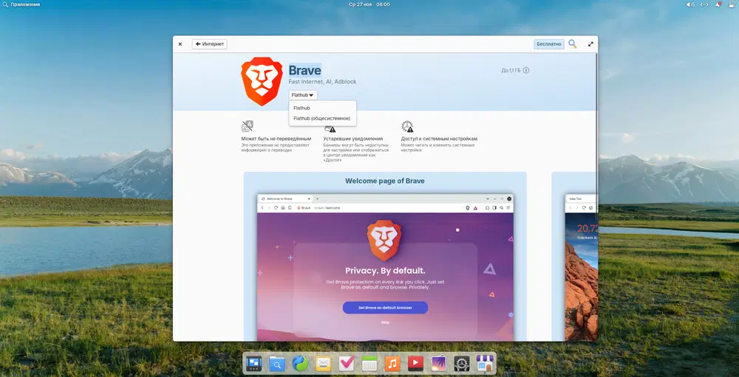
Task: Click Доступ к системным настройкам label
Action: pos(439,139)
